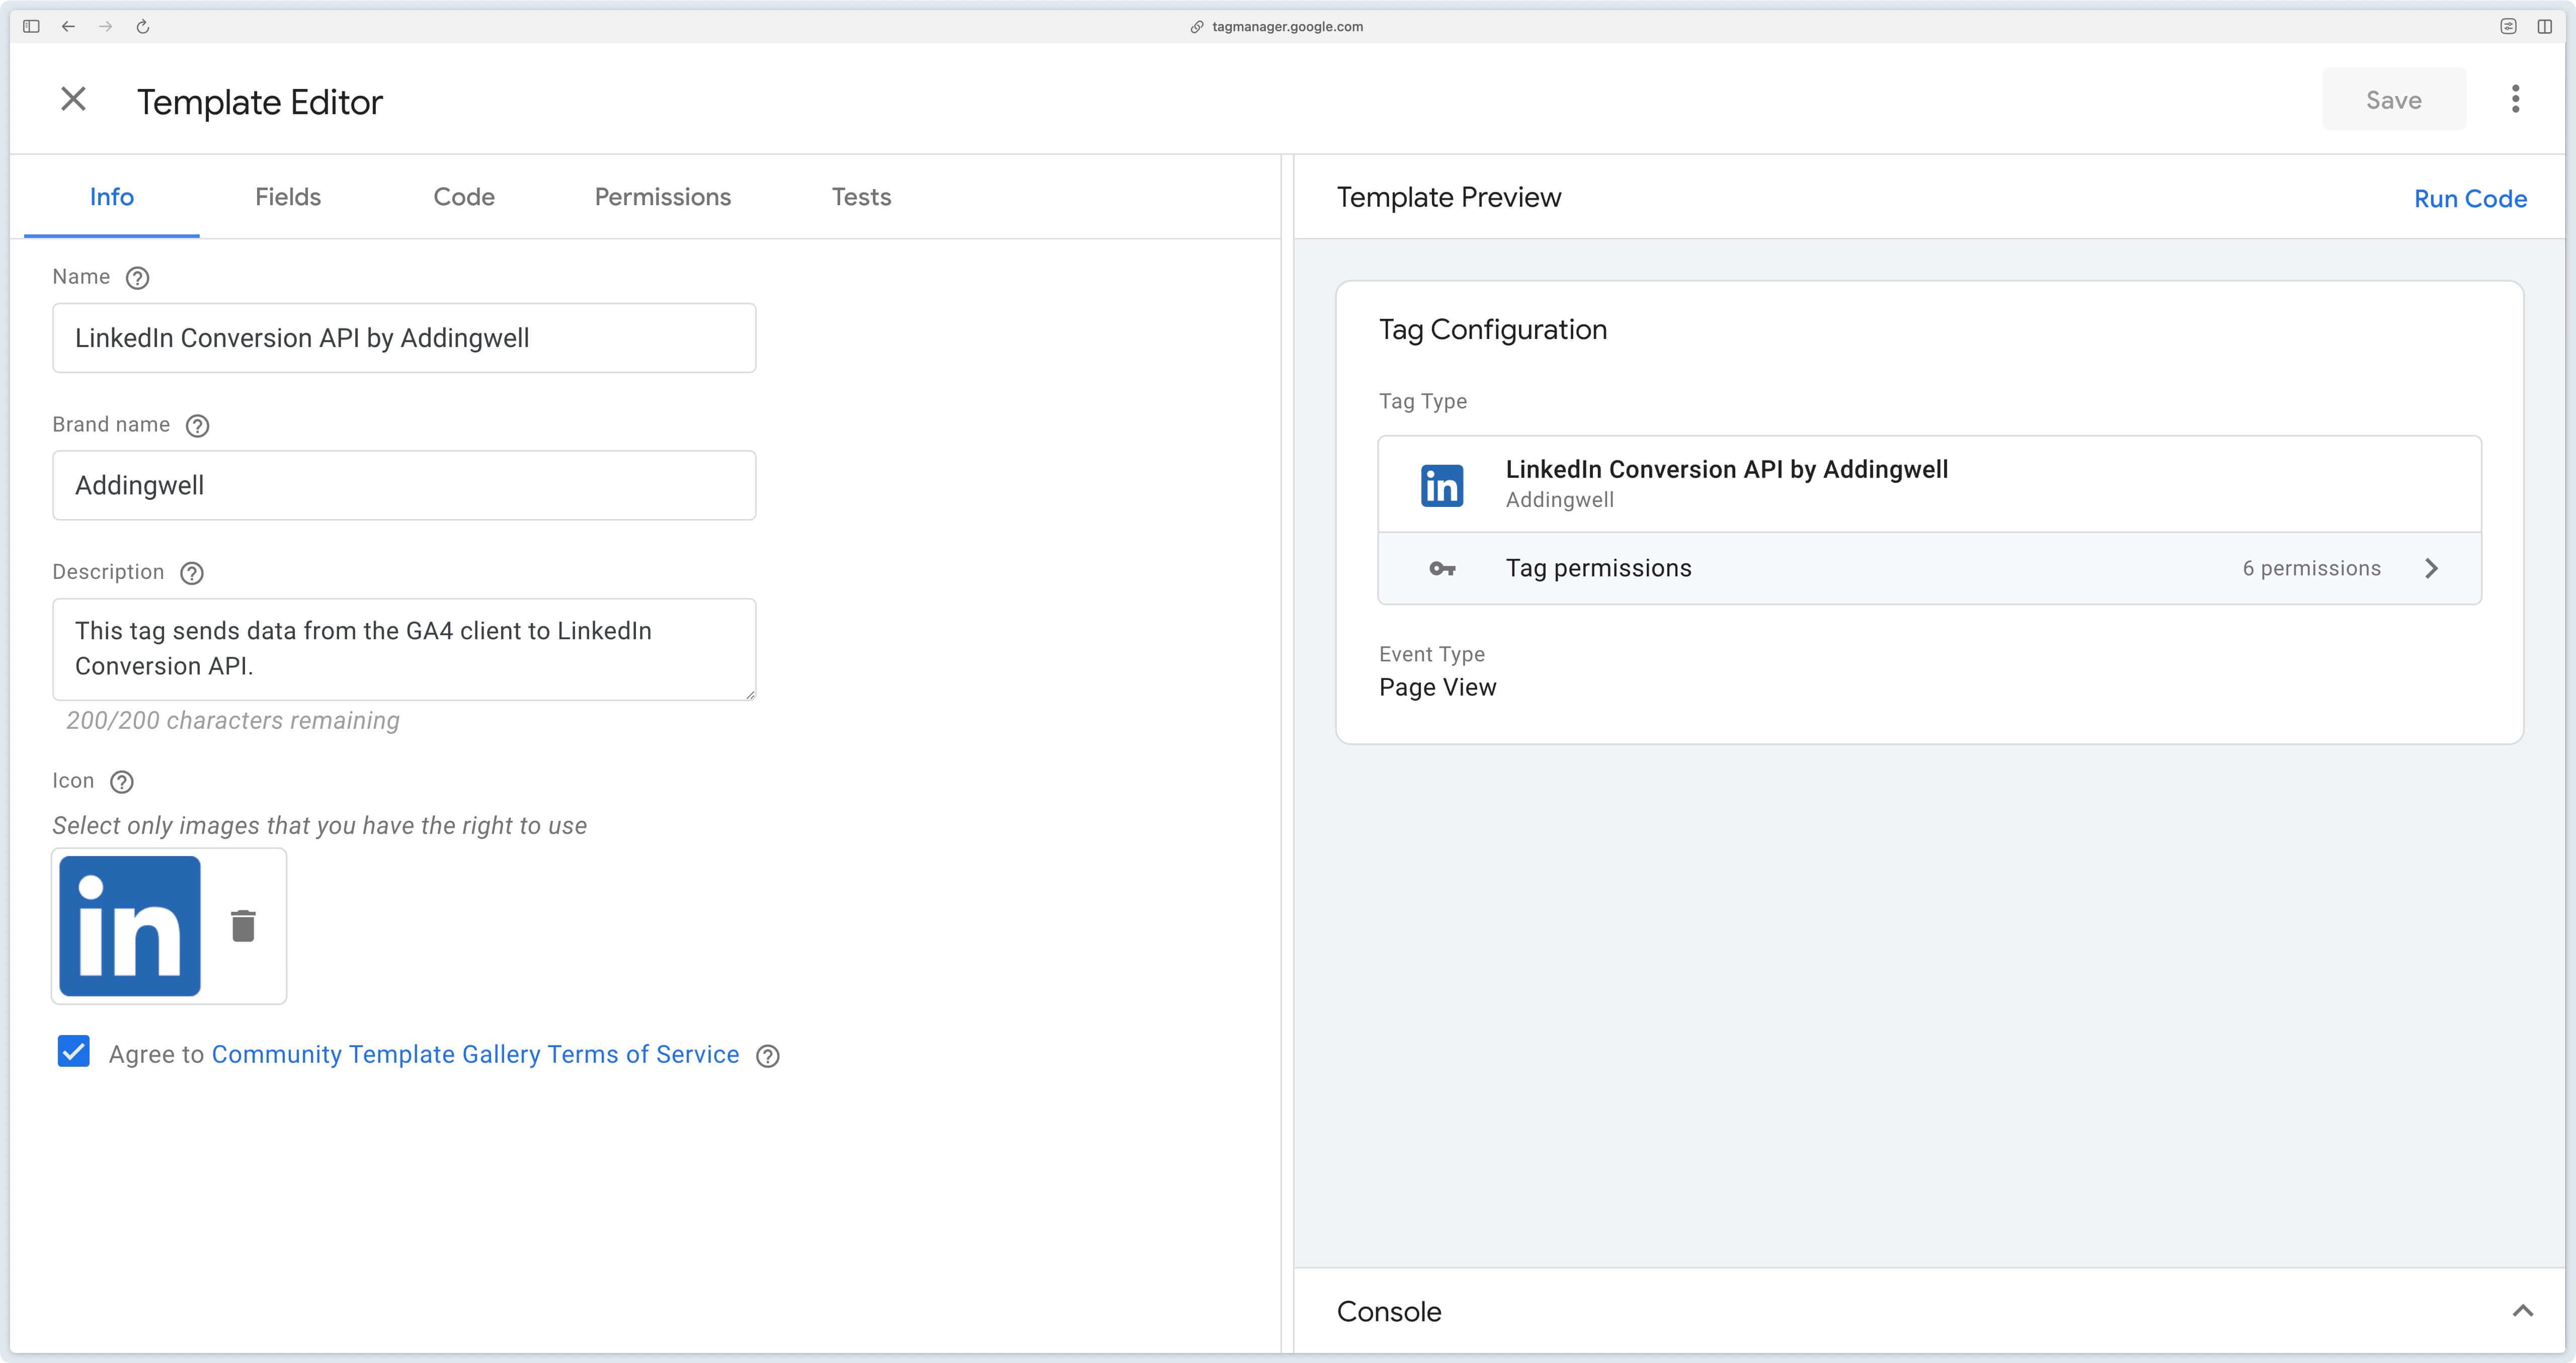The image size is (2576, 1363).
Task: Click the browser forward arrow
Action: click(x=106, y=27)
